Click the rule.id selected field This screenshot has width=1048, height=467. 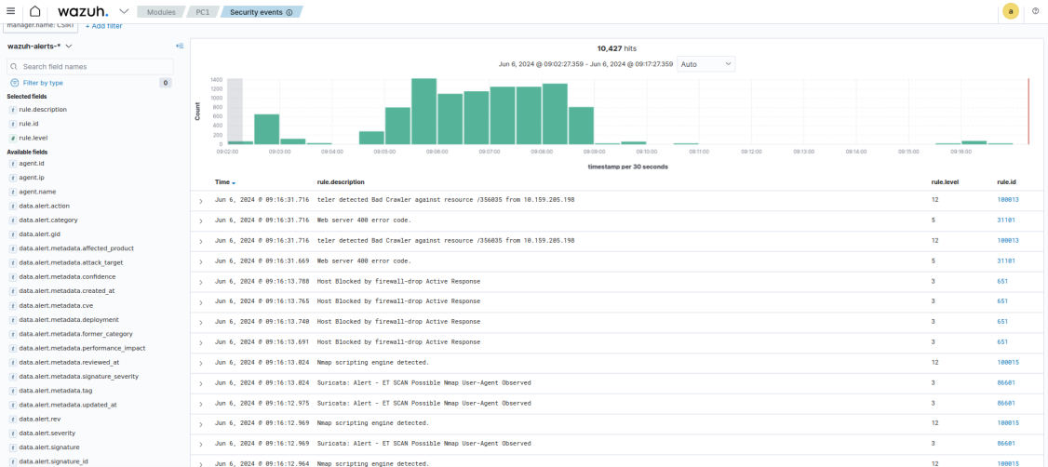(30, 124)
